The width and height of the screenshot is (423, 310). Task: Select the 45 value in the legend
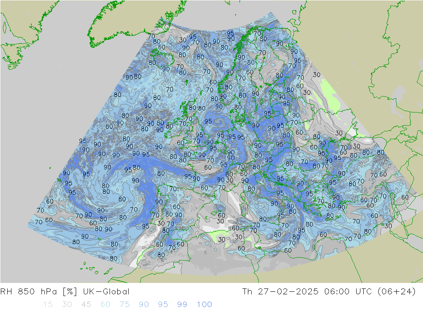pos(86,305)
